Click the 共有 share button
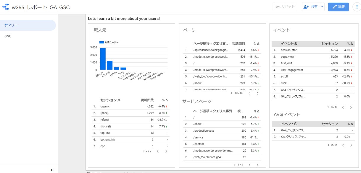Image resolution: width=361 pixels, height=173 pixels. [310, 7]
